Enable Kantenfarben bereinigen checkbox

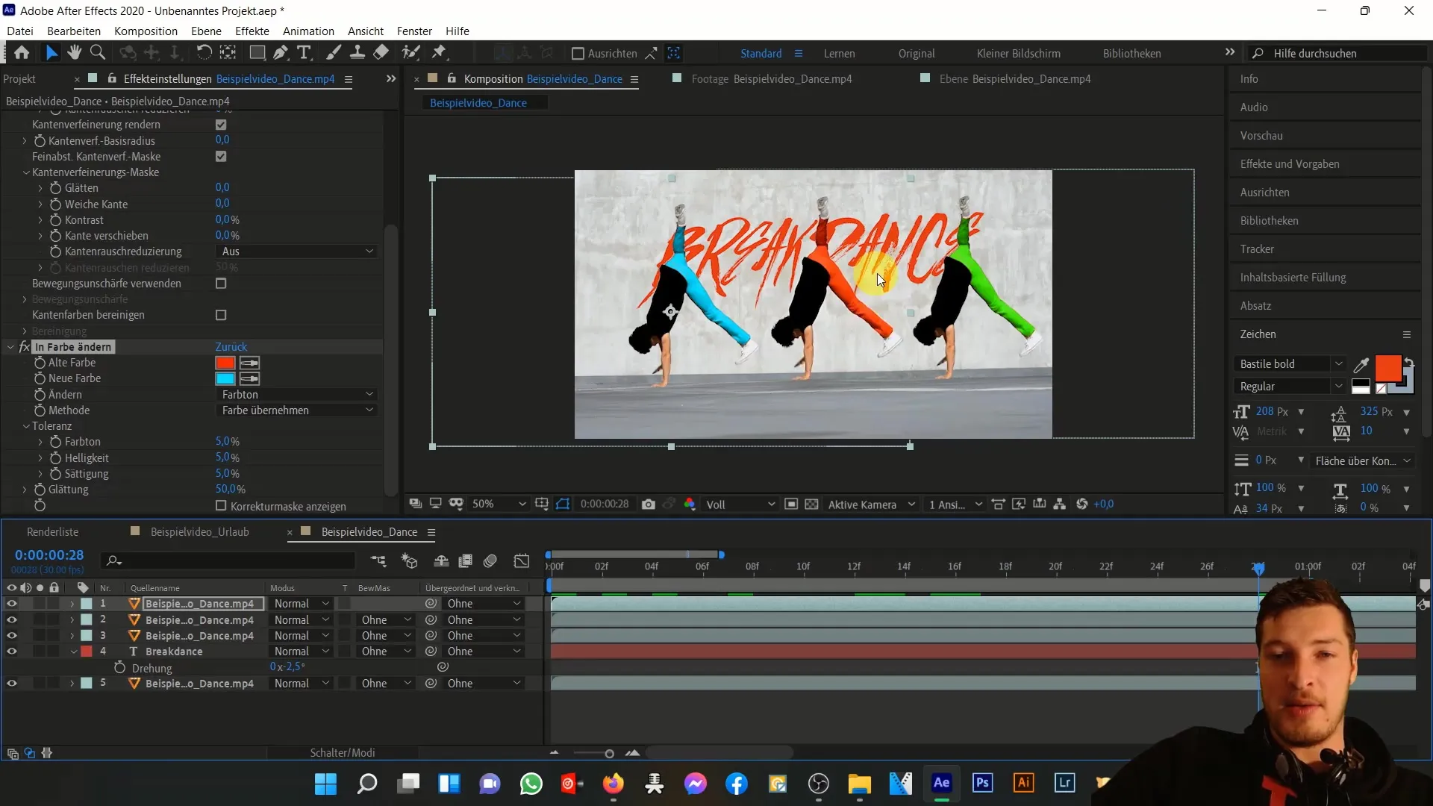tap(222, 315)
